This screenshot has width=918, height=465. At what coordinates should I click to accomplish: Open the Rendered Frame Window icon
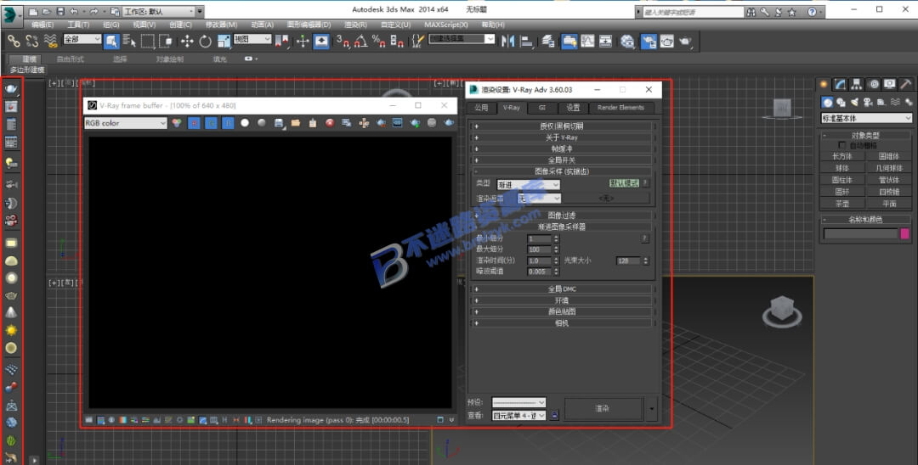pos(667,41)
